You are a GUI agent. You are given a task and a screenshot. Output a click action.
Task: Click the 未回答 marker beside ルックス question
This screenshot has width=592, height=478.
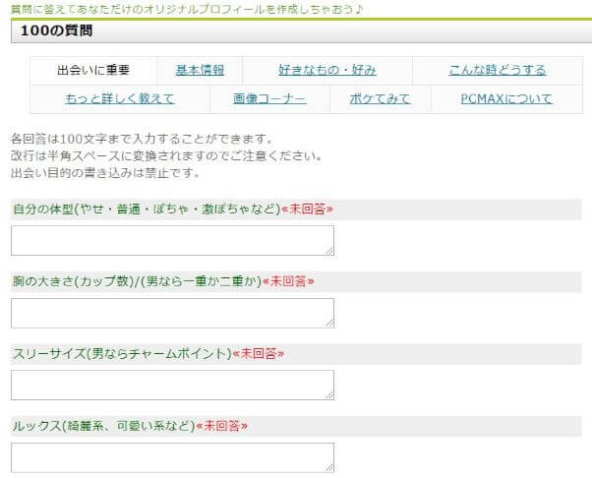[x=221, y=426]
